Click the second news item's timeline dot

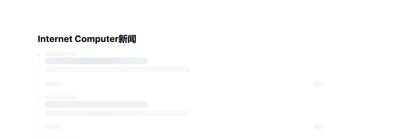point(38,99)
